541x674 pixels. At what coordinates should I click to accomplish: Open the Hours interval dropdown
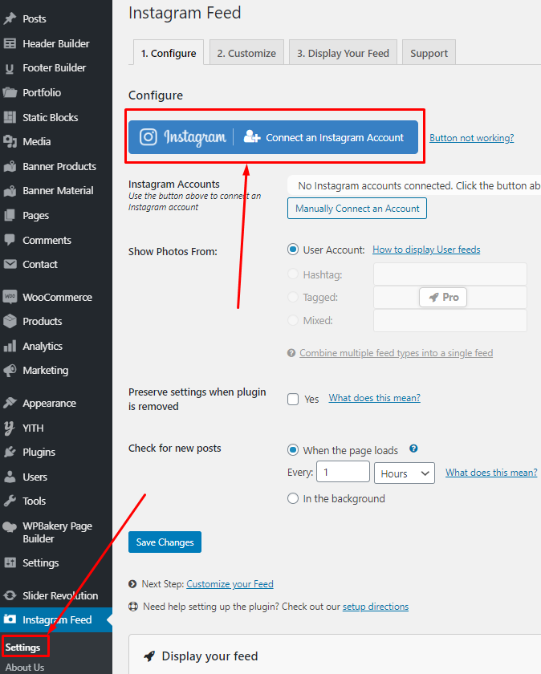[x=405, y=473]
